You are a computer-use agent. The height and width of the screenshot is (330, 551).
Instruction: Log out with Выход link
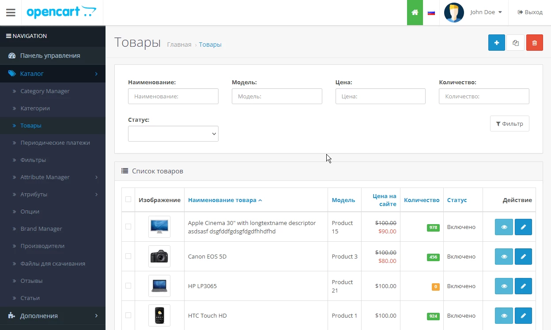pos(530,12)
